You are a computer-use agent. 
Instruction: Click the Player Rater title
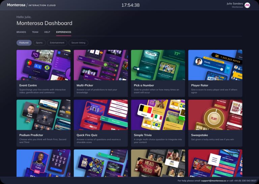(200, 85)
